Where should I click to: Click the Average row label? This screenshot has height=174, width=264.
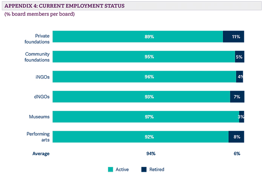[x=41, y=153]
